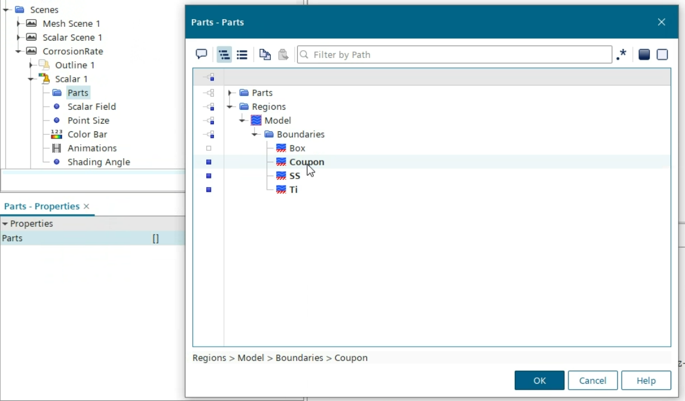
Task: Toggle the header select-all children icon
Action: coord(209,77)
